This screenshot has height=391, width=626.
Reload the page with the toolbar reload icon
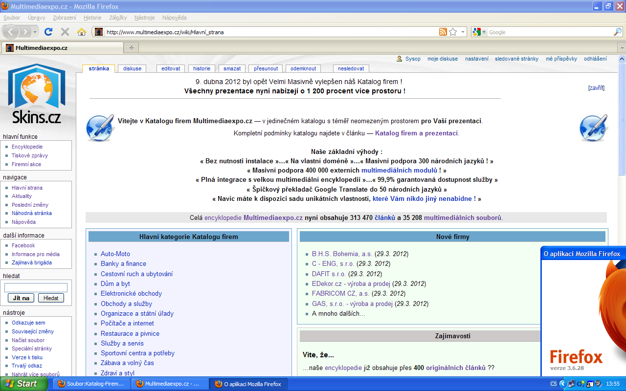click(48, 32)
